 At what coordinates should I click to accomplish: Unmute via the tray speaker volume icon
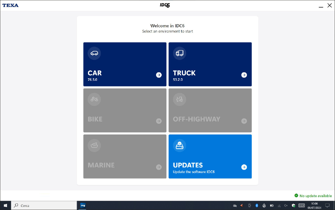pyautogui.click(x=286, y=206)
